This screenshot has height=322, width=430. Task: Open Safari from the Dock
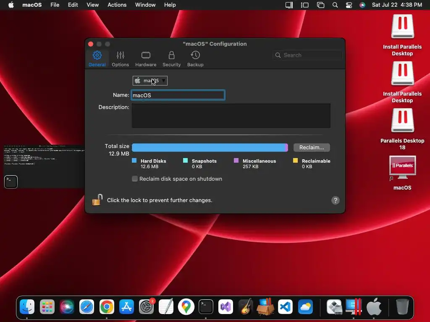[x=87, y=306]
